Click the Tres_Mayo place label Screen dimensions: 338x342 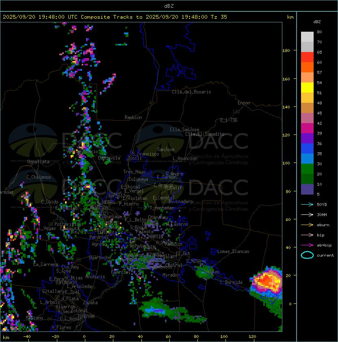[x=134, y=172]
